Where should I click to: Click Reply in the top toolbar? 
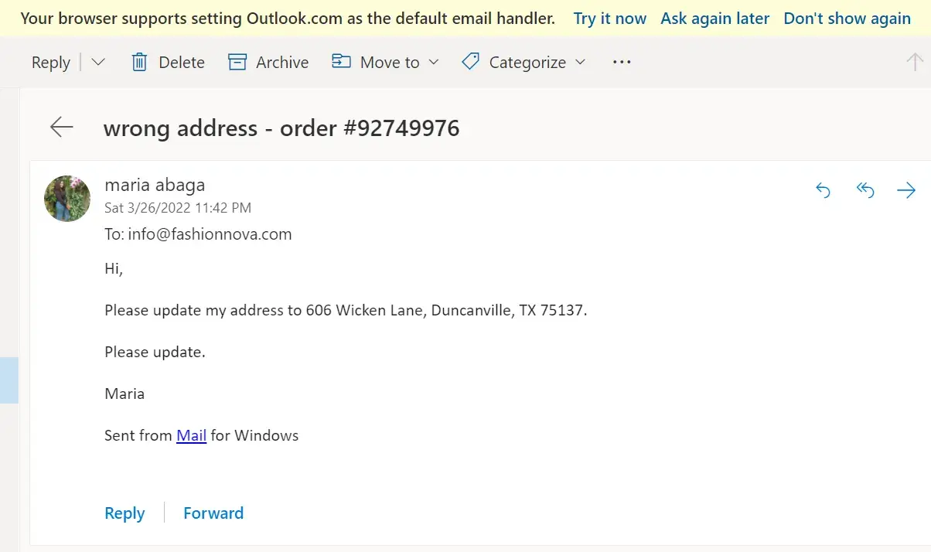tap(51, 63)
